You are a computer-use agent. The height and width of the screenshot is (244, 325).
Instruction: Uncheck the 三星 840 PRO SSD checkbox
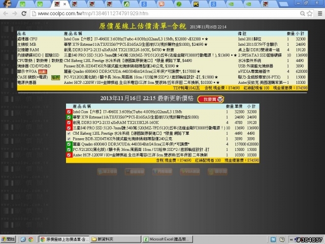tap(69, 128)
